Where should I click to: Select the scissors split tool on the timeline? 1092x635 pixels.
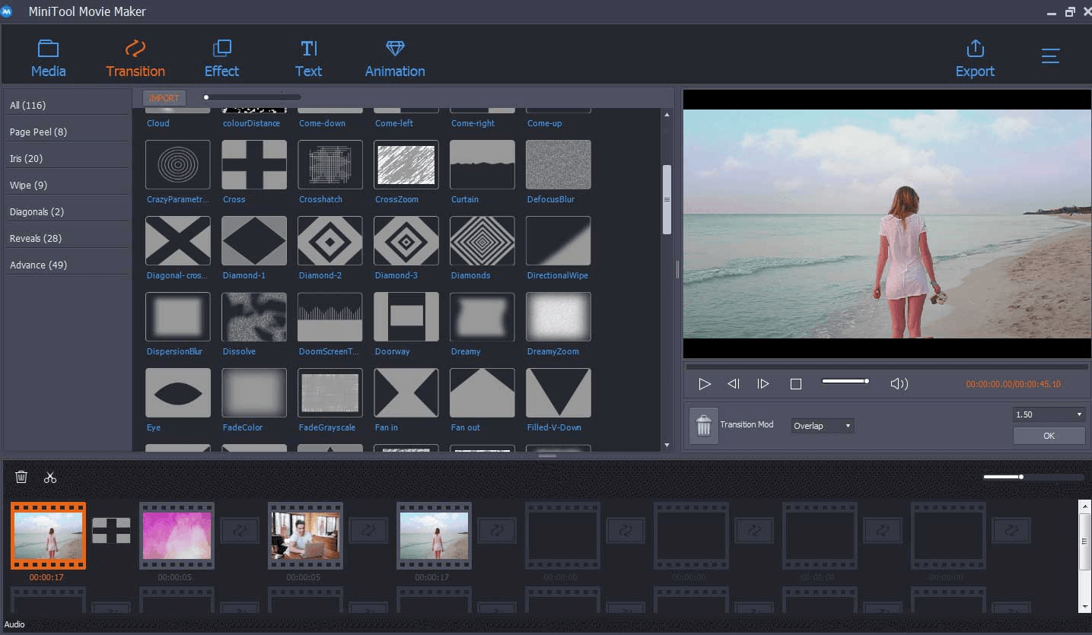point(50,477)
